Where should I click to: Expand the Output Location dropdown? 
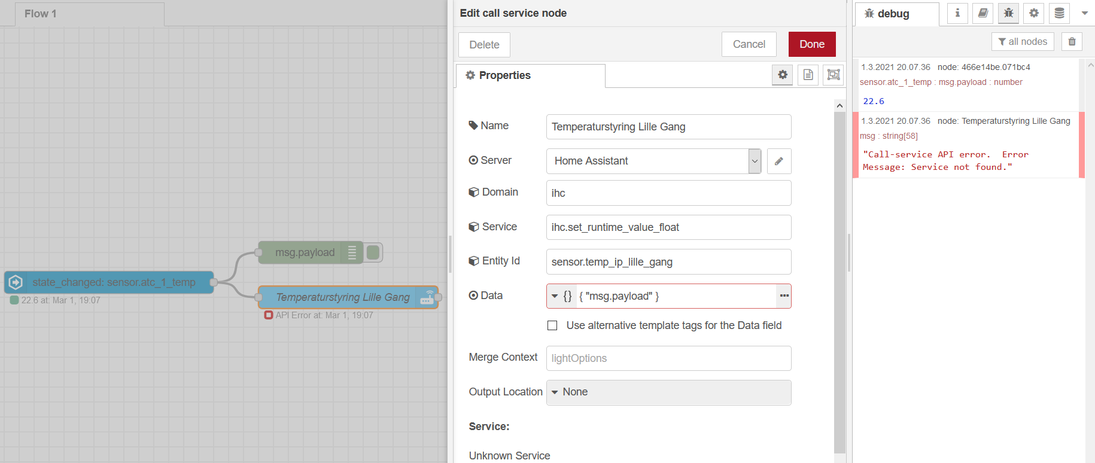coord(668,392)
